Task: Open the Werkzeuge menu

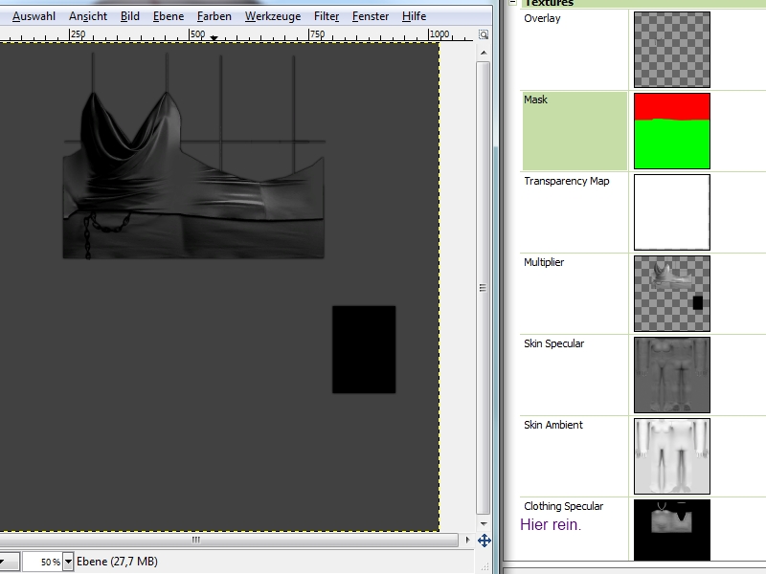Action: tap(272, 16)
